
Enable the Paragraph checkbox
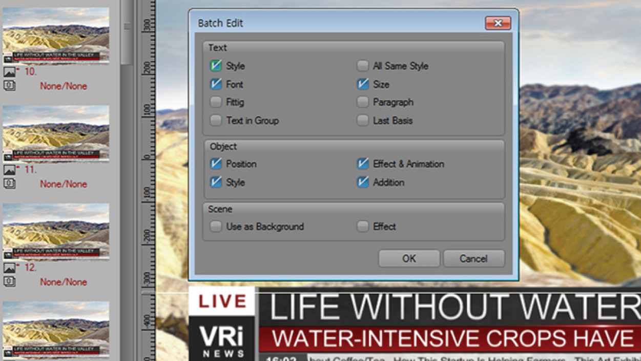(x=363, y=102)
